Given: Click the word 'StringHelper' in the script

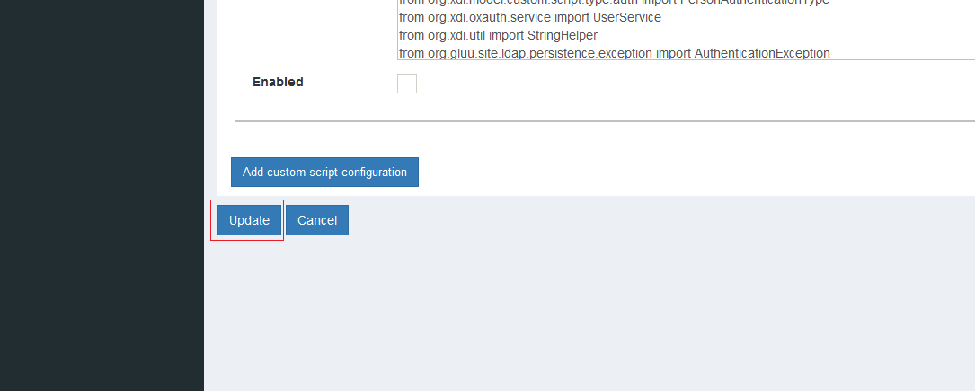Looking at the screenshot, I should point(562,35).
